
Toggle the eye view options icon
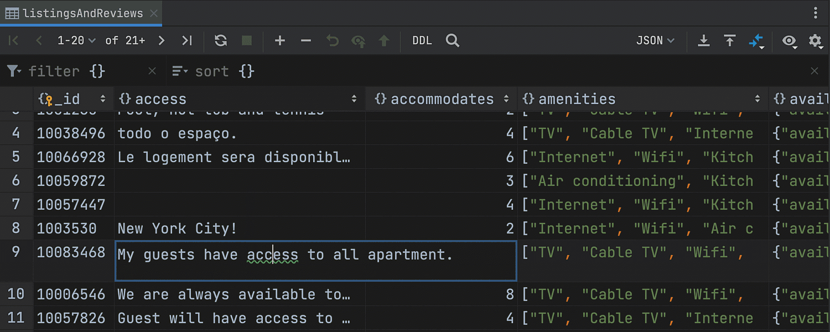789,40
